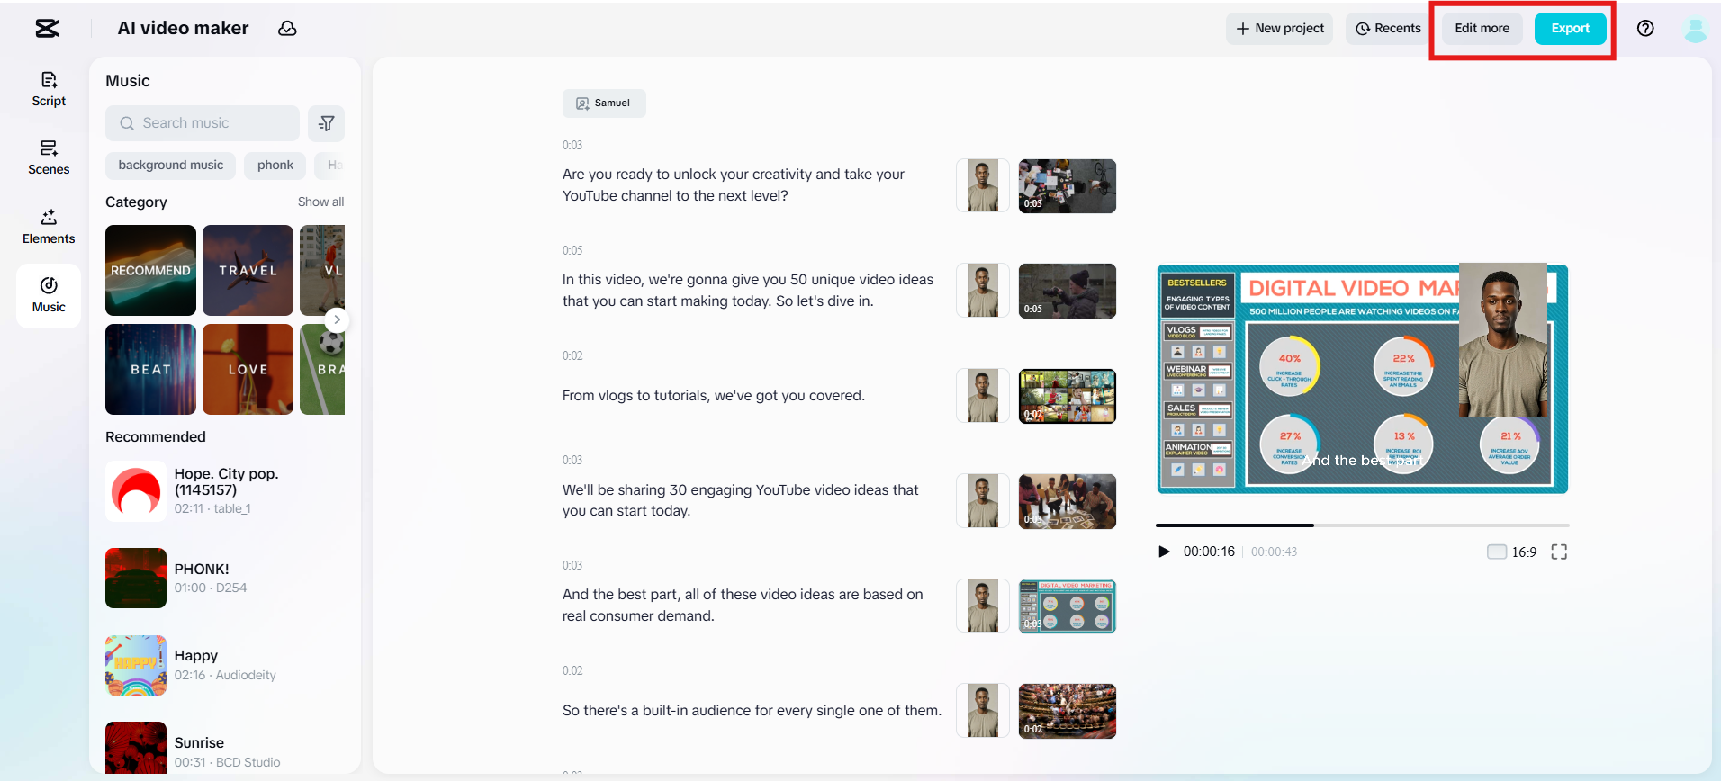Open clip for "built-in audience" scene
Image resolution: width=1721 pixels, height=781 pixels.
(1068, 711)
